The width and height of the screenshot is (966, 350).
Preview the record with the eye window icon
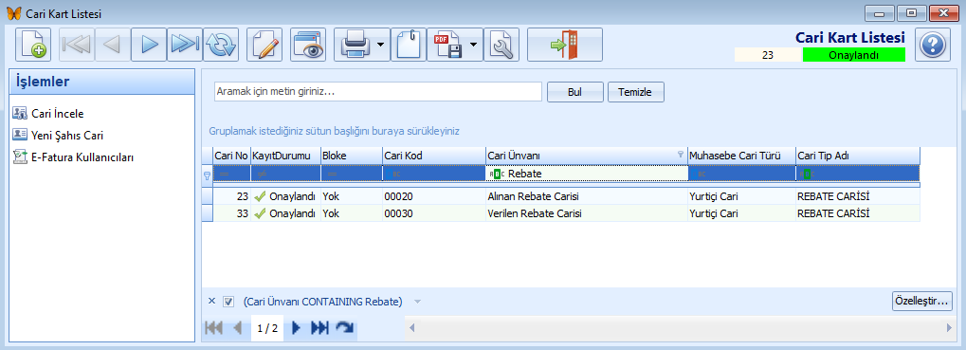(308, 45)
